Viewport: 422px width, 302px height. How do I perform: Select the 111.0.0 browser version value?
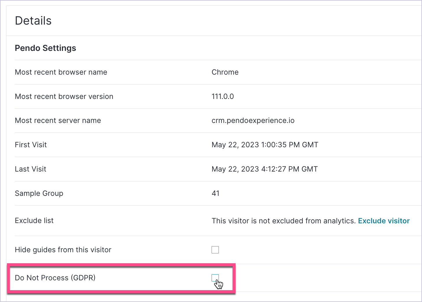tap(223, 96)
